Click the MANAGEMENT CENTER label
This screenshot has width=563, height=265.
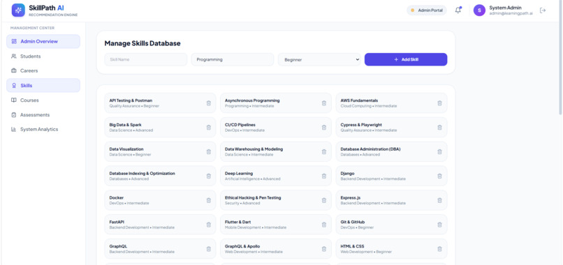32,28
